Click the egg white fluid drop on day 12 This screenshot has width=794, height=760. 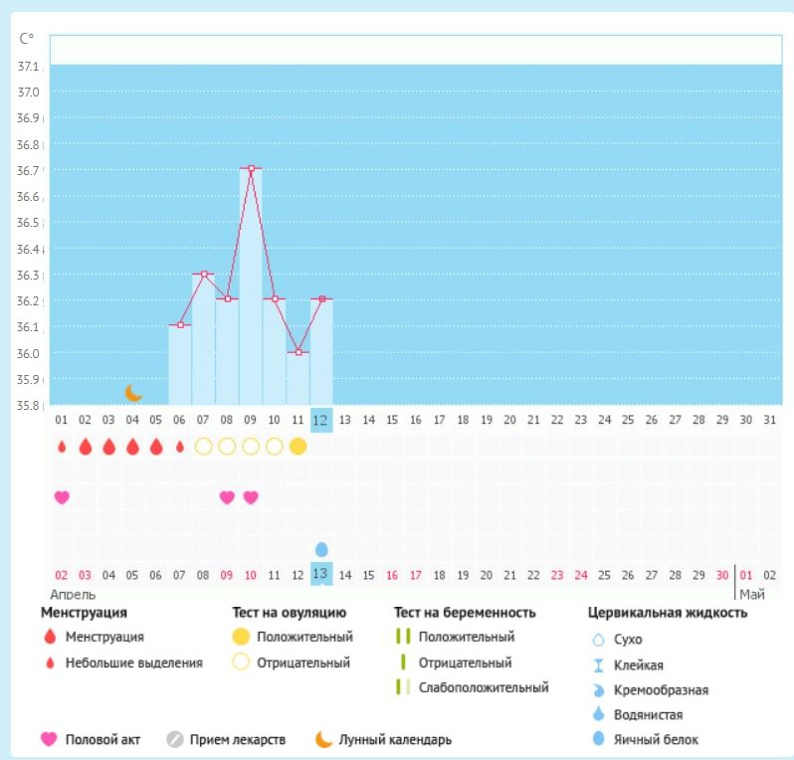click(x=321, y=549)
